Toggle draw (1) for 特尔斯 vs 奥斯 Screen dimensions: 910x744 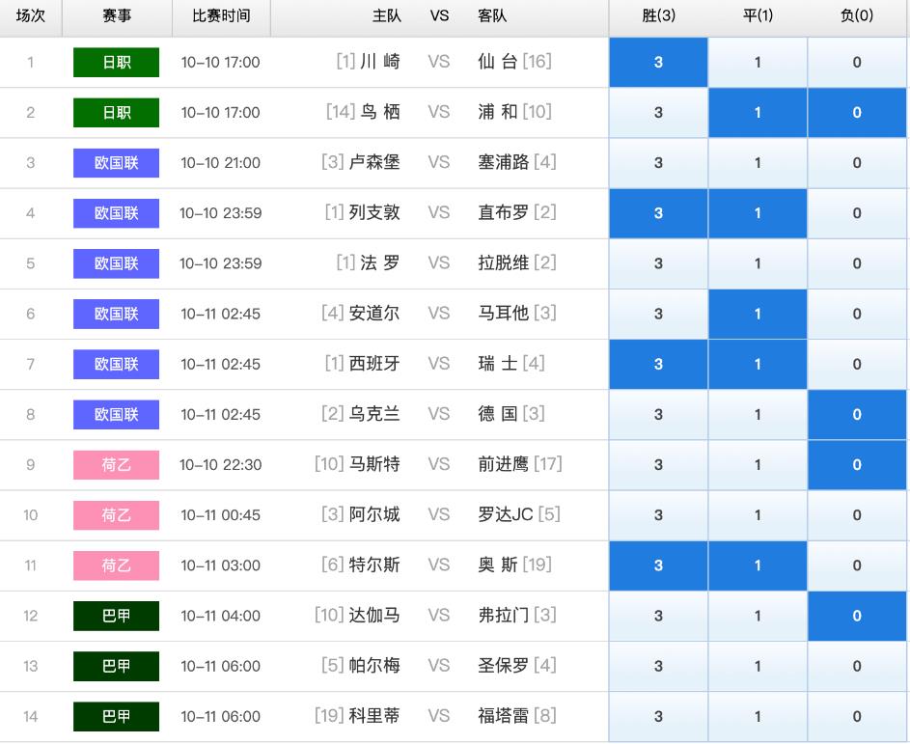coord(758,565)
